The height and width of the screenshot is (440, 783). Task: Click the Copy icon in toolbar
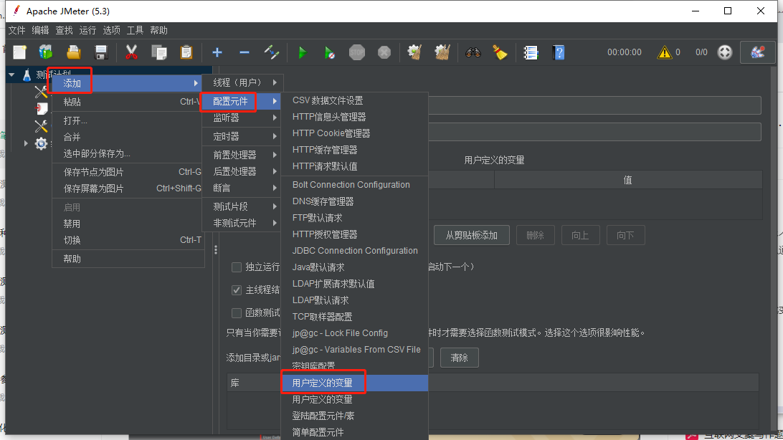158,52
